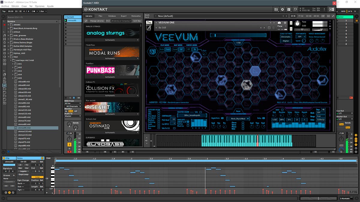Open the Opciones menu in Ableton
The image size is (360, 202).
click(x=40, y=6)
